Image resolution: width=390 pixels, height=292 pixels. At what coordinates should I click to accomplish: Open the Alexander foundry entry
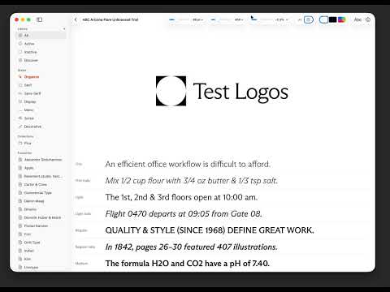pos(41,160)
